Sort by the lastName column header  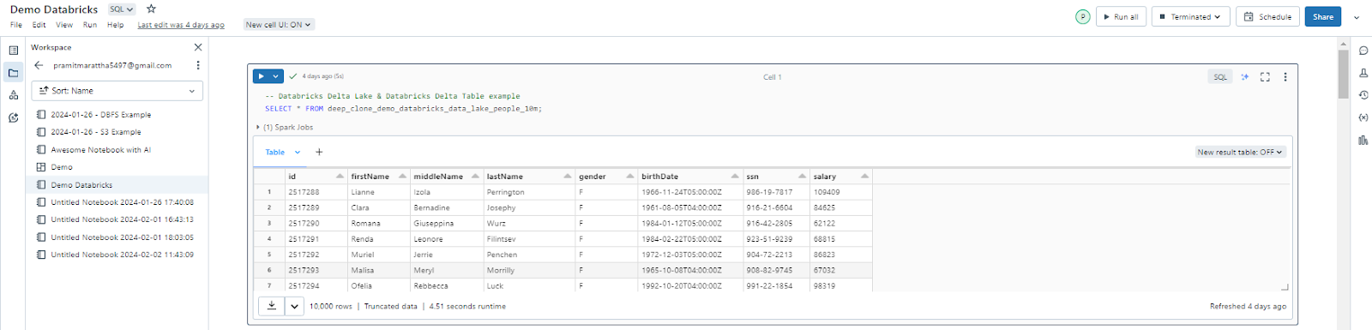coord(529,176)
